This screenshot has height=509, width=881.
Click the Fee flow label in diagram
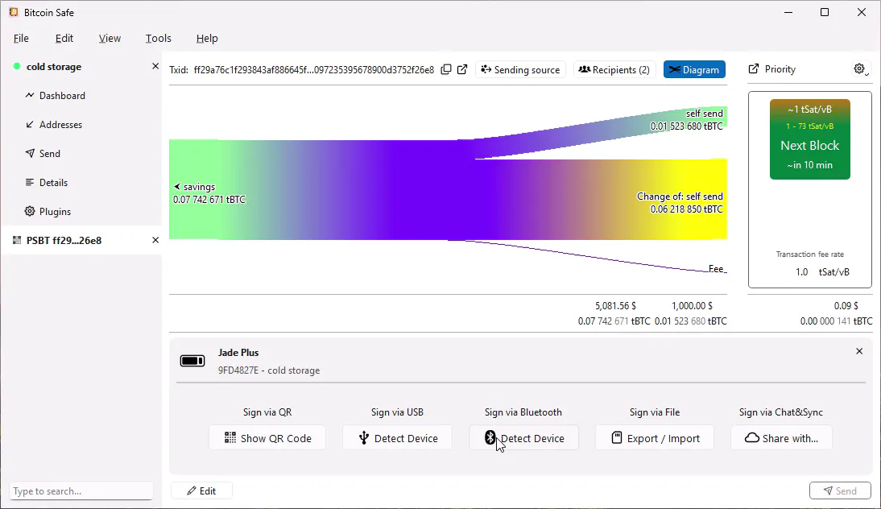(716, 269)
